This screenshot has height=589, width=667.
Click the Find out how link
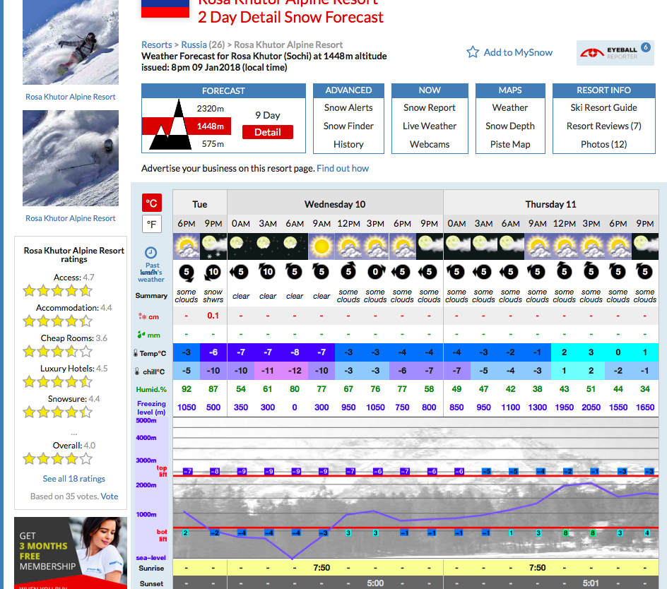343,168
